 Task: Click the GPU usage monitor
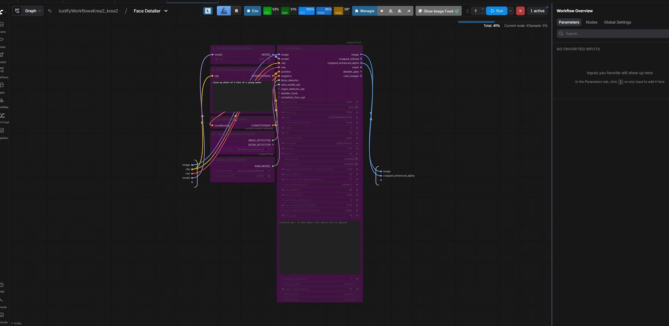[x=307, y=11]
